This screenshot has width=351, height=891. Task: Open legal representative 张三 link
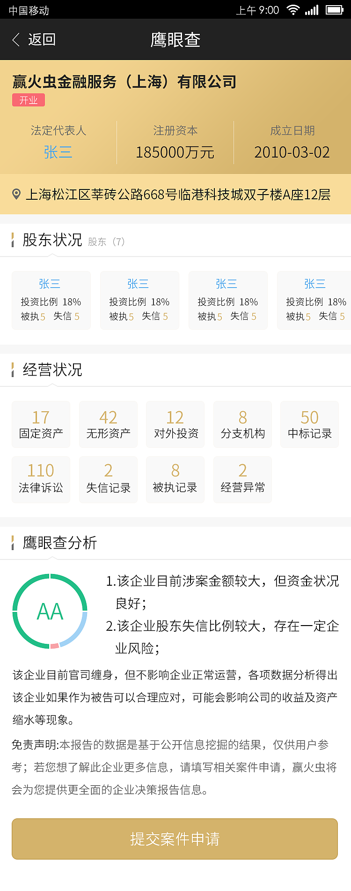click(x=58, y=152)
